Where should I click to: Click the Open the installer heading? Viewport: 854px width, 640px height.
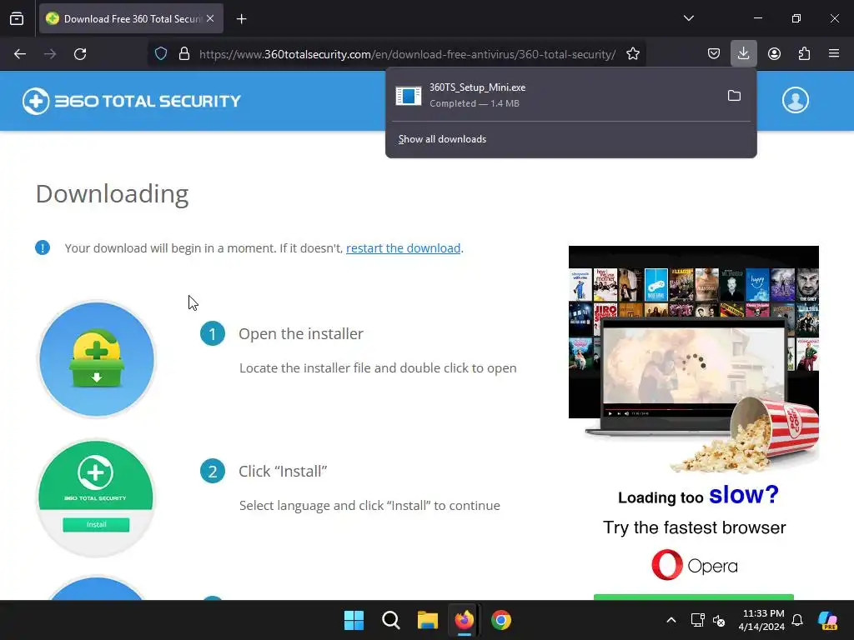pyautogui.click(x=300, y=333)
